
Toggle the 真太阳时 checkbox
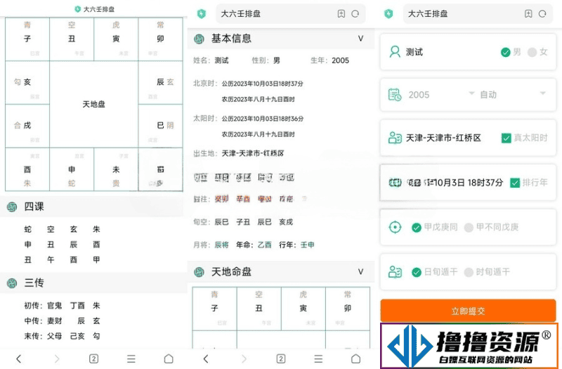coord(506,138)
